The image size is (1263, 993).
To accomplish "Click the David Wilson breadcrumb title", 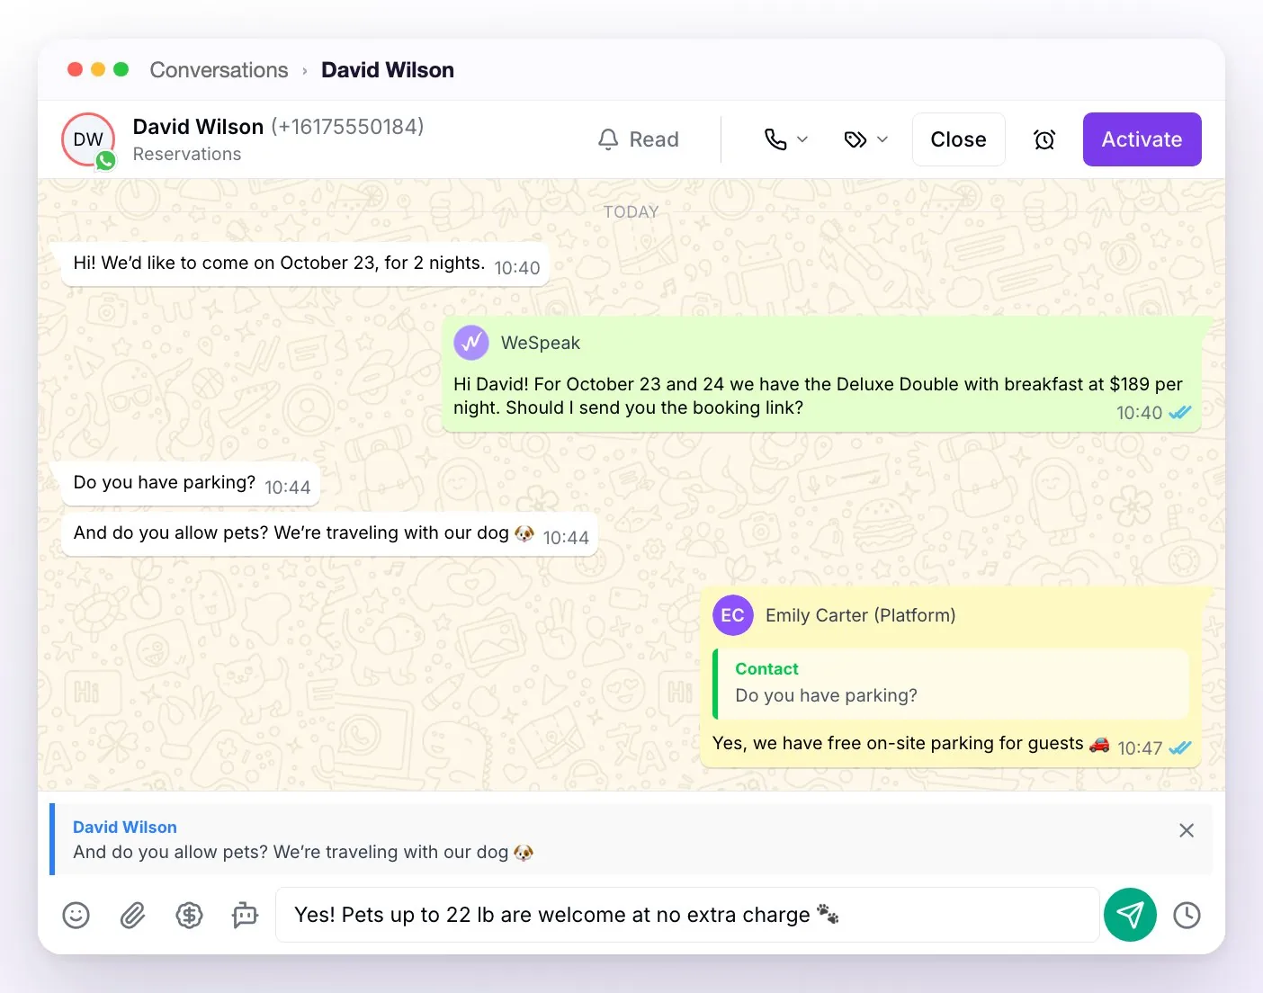I will (388, 70).
